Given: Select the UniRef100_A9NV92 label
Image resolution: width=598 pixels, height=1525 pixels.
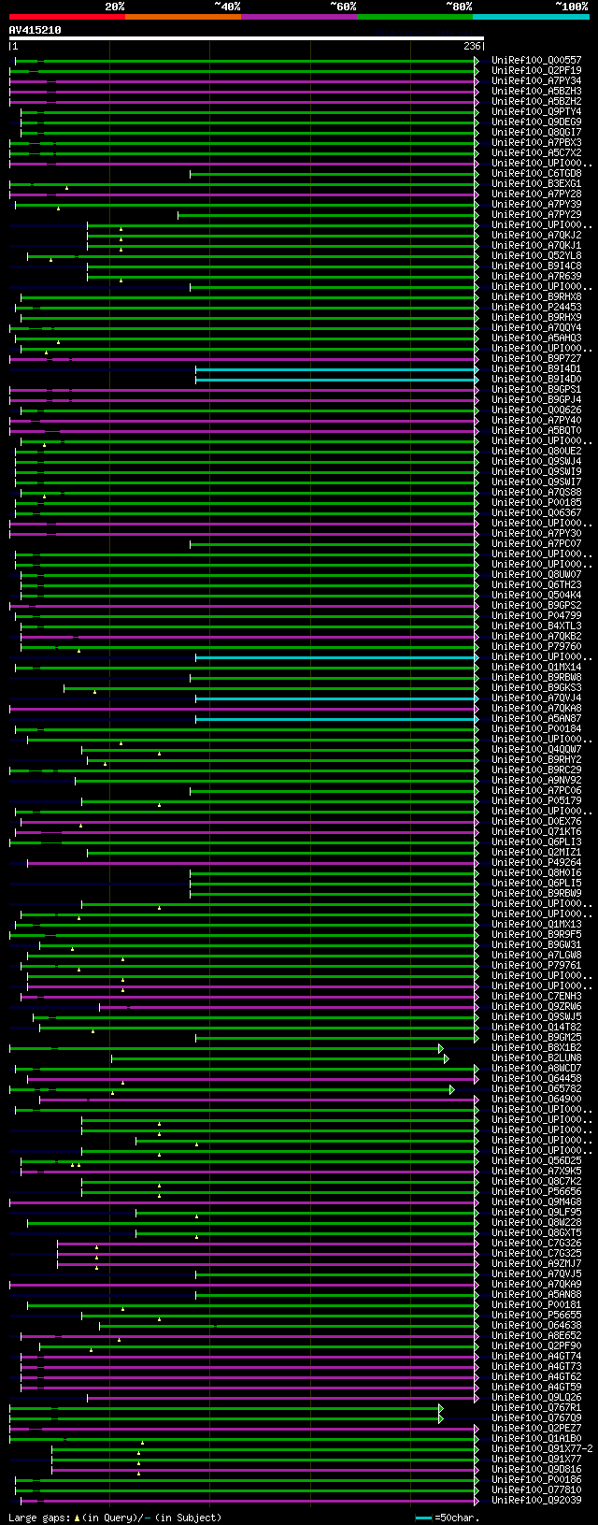Looking at the screenshot, I should 536,781.
